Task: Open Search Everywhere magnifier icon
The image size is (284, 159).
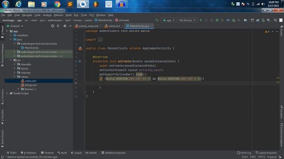Action: [275, 20]
